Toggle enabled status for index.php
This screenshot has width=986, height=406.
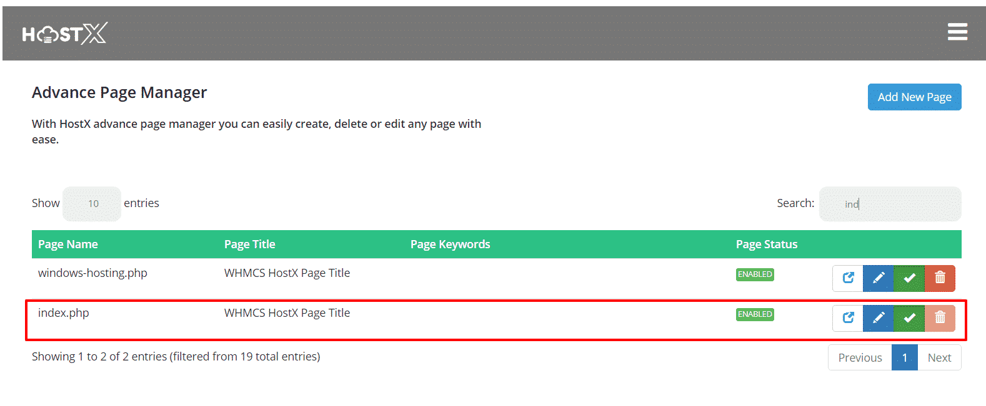909,318
